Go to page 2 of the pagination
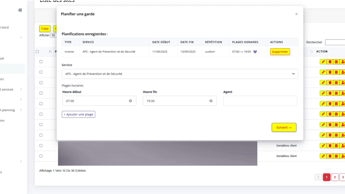This screenshot has width=345, height=194. pyautogui.click(x=335, y=177)
